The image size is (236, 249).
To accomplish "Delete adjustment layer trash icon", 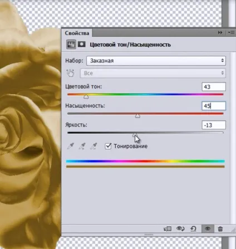I will pyautogui.click(x=220, y=229).
